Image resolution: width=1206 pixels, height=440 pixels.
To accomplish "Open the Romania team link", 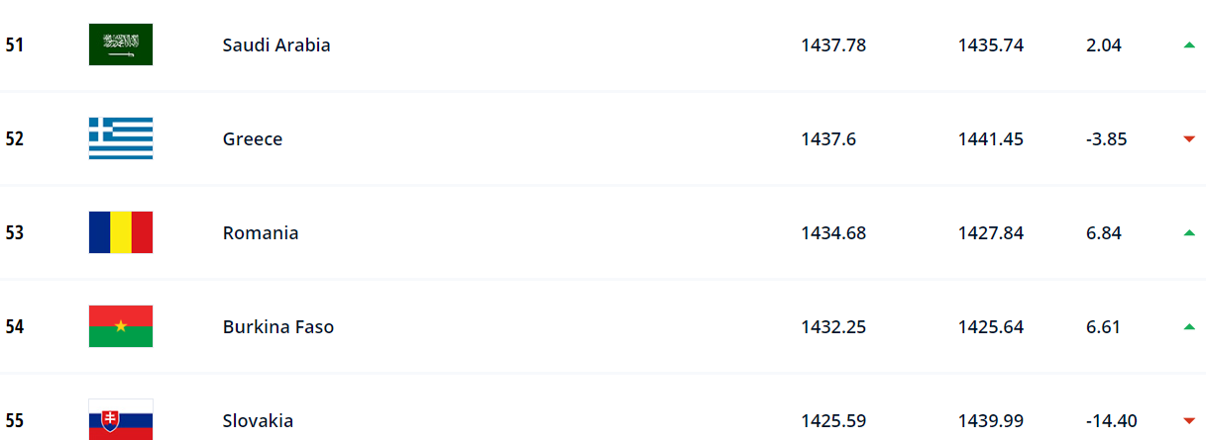I will point(261,232).
